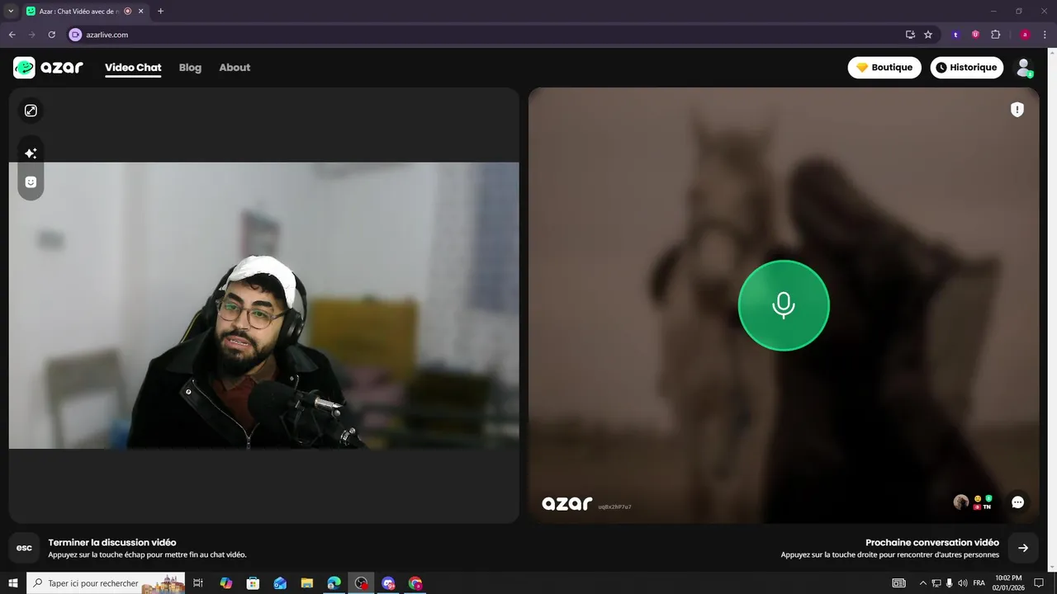
Task: Click the Chrome taskbar icon
Action: (x=415, y=583)
